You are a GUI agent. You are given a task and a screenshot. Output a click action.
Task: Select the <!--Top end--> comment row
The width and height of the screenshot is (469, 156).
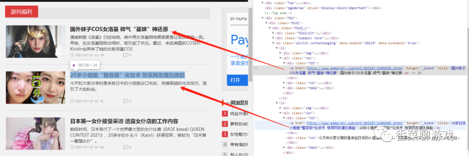[x=278, y=13]
